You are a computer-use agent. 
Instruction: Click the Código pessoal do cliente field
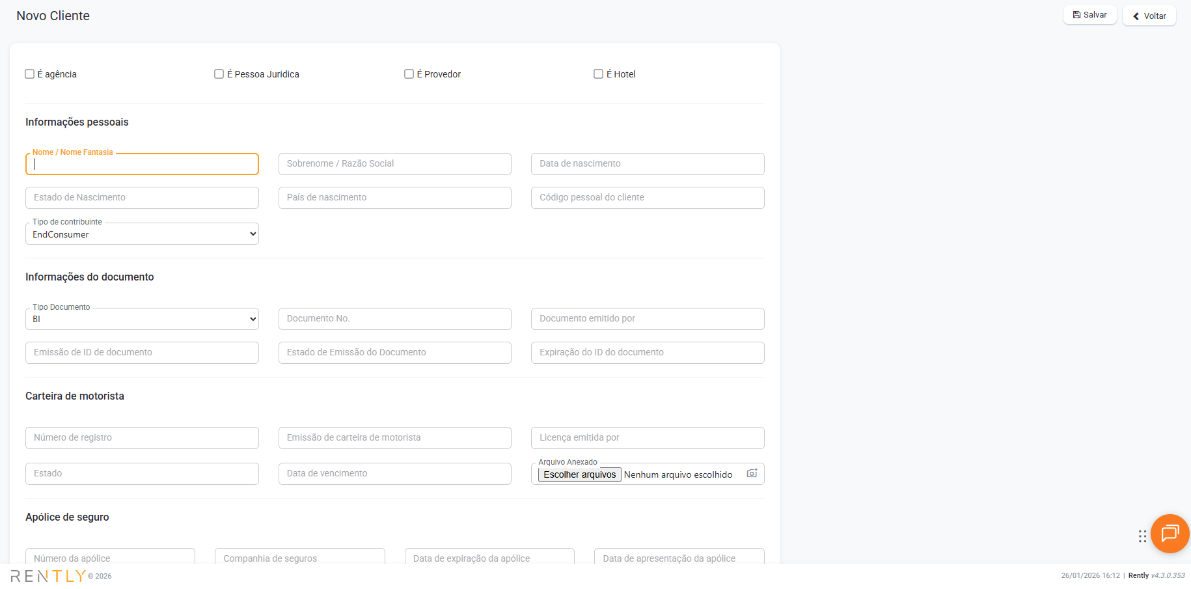click(x=647, y=198)
